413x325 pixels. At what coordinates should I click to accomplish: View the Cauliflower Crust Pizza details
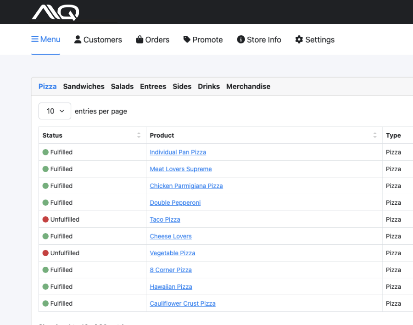(182, 303)
